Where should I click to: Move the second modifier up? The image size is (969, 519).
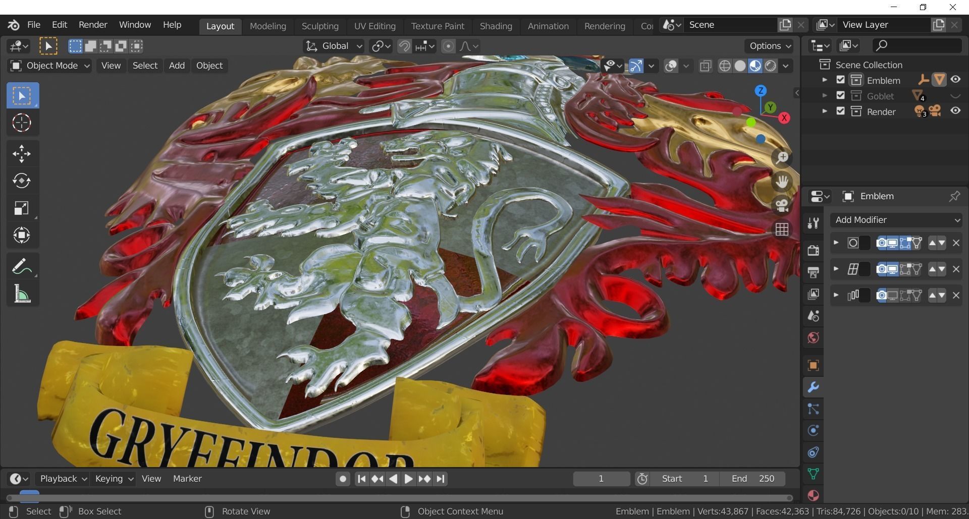point(932,269)
